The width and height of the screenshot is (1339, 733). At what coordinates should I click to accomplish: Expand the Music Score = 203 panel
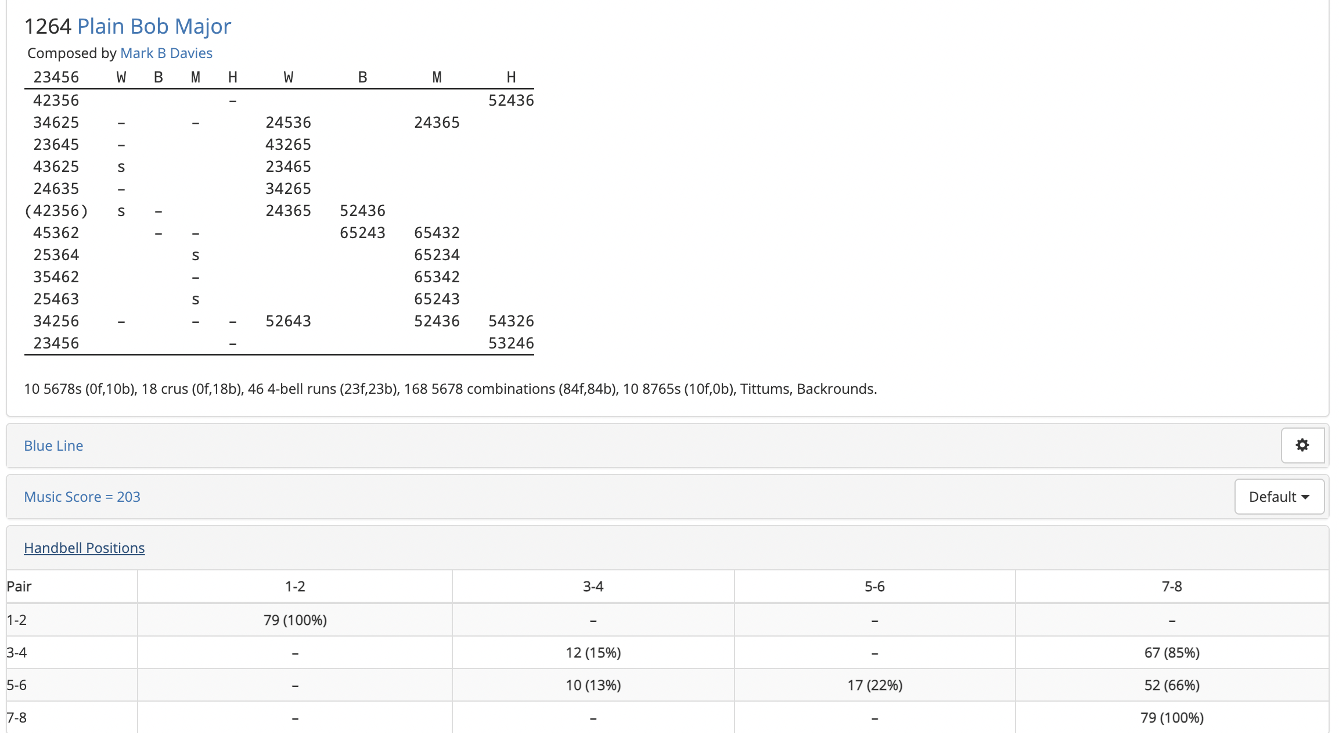click(82, 497)
